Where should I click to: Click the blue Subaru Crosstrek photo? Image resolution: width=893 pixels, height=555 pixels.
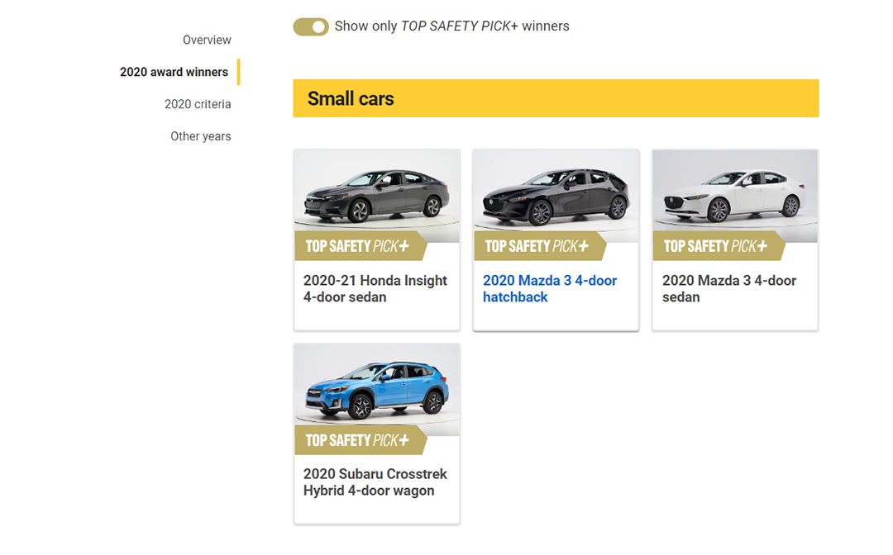377,386
